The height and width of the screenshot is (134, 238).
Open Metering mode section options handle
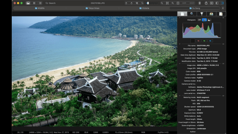223,96
